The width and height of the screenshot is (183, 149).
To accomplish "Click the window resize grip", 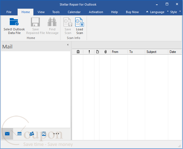I will click(x=179, y=146).
